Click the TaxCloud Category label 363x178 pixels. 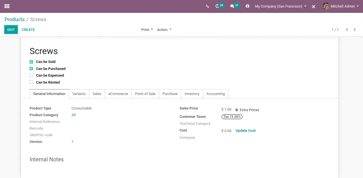point(195,124)
